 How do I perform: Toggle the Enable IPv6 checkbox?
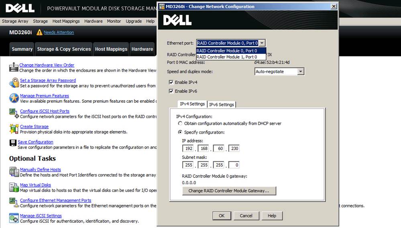tap(171, 91)
